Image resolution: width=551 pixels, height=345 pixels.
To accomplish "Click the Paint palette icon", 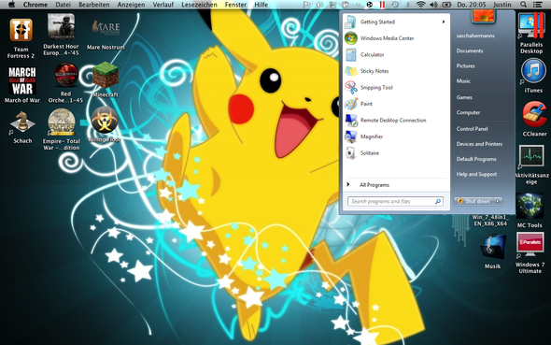I will [351, 104].
